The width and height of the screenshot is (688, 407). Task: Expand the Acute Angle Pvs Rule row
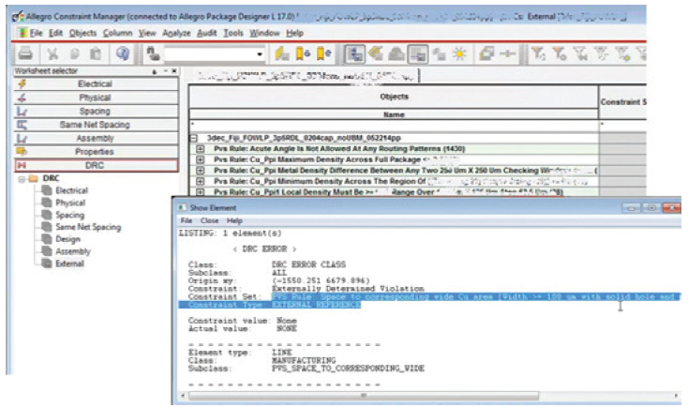[200, 149]
